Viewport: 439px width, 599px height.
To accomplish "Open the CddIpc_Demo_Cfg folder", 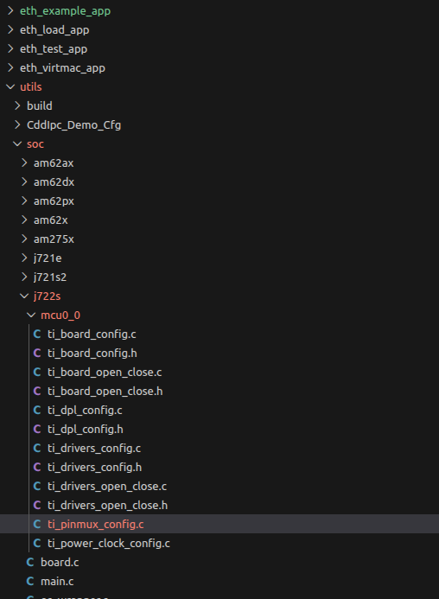I will 73,125.
